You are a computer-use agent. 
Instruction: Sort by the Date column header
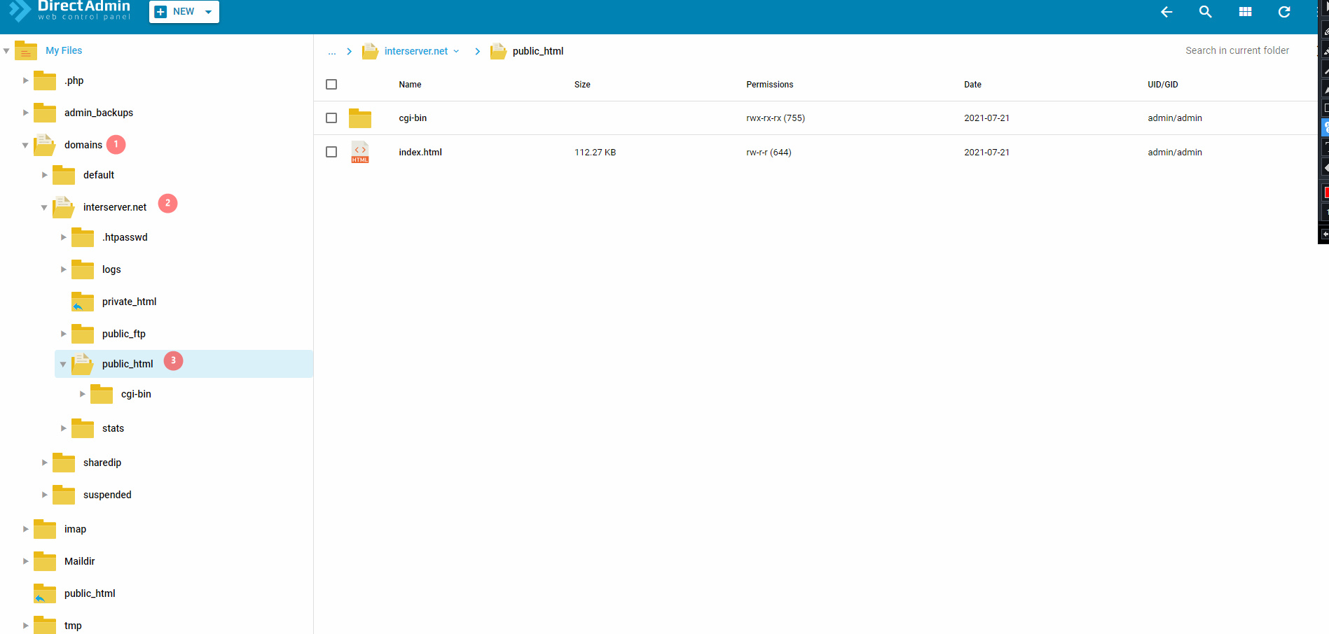972,85
